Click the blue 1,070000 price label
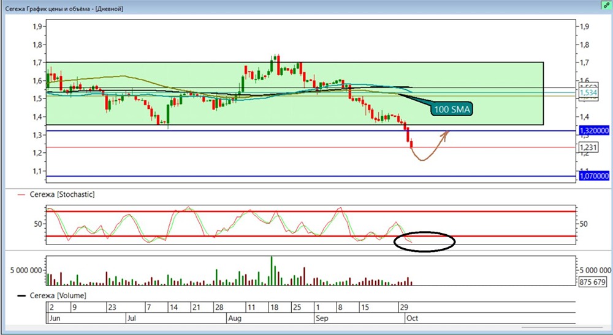The image size is (613, 335). 593,176
